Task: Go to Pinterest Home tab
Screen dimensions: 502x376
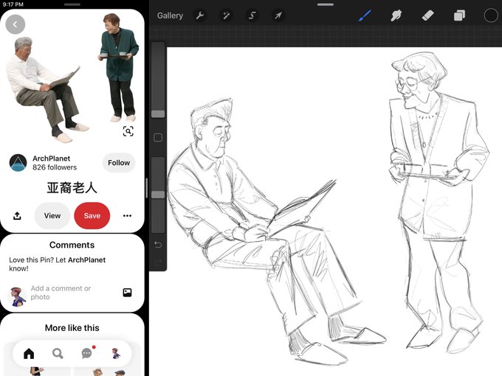Action: tap(29, 353)
